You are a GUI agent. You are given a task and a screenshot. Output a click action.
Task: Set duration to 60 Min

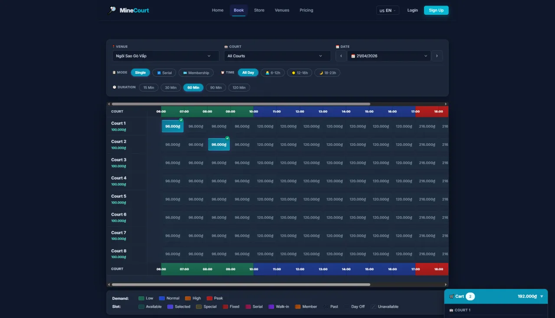click(x=193, y=88)
